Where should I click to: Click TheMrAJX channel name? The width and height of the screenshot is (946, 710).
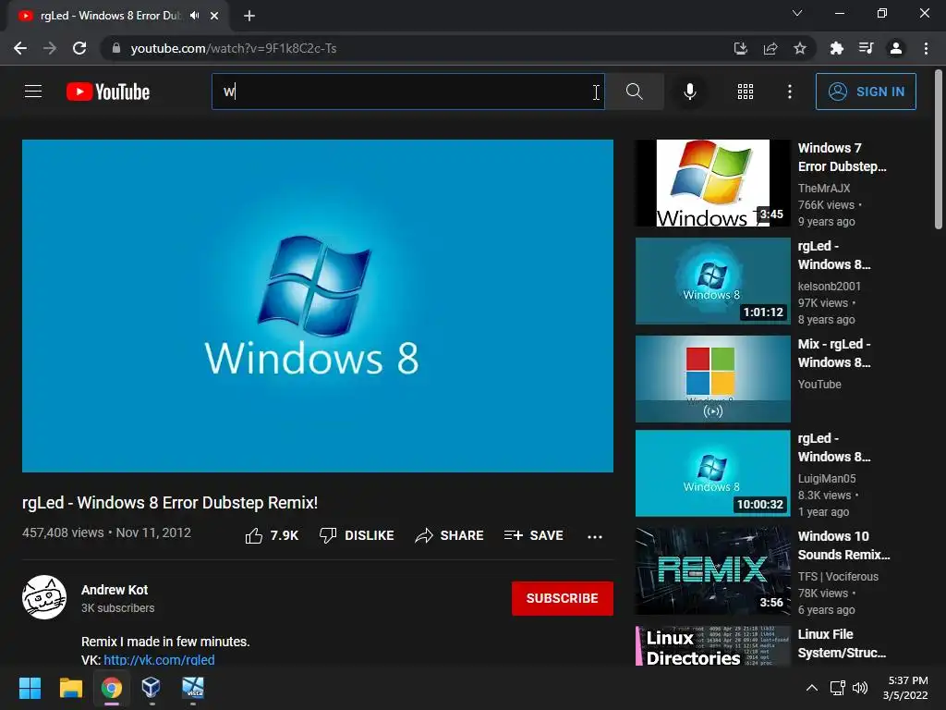click(824, 189)
